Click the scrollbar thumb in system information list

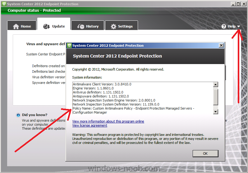(216, 97)
